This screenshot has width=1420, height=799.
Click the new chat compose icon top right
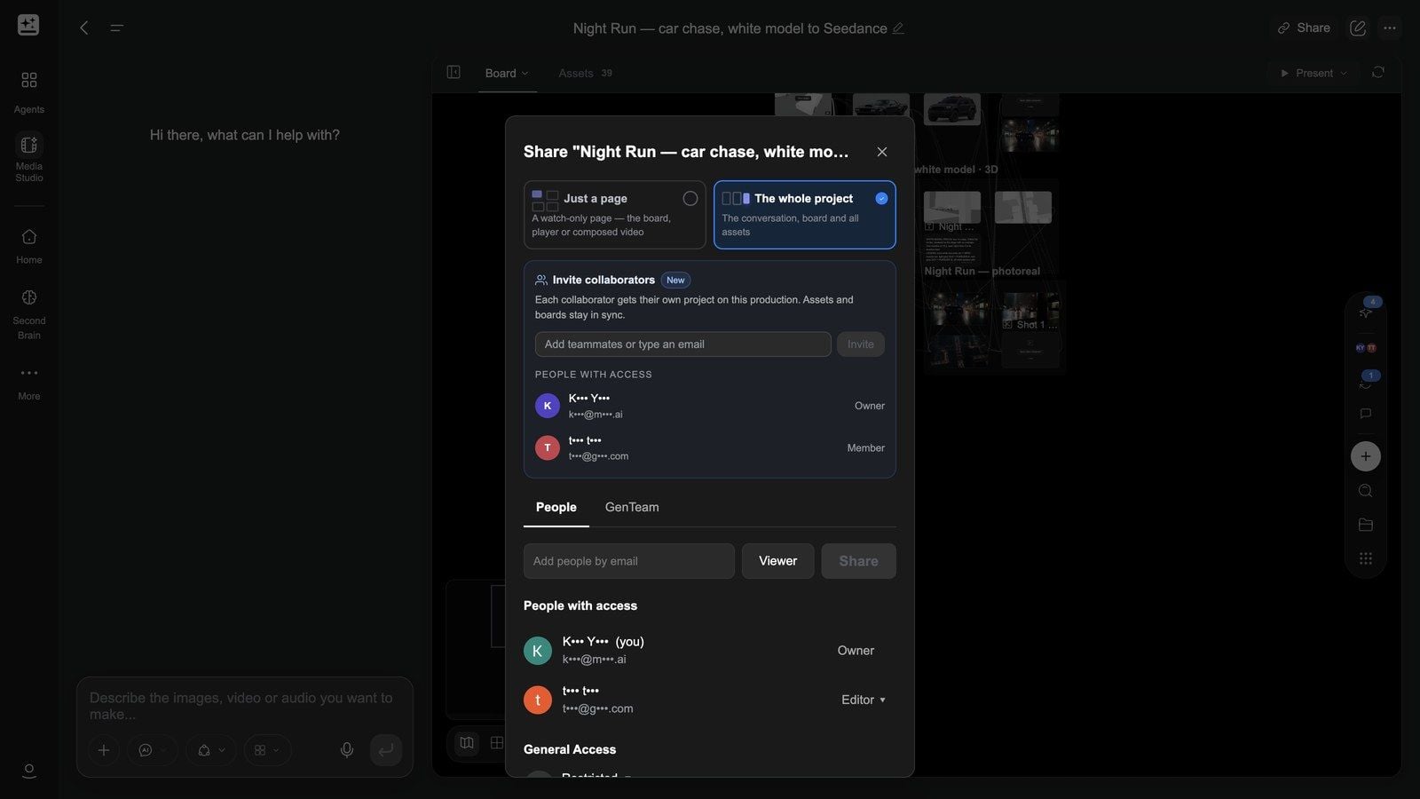(1358, 28)
